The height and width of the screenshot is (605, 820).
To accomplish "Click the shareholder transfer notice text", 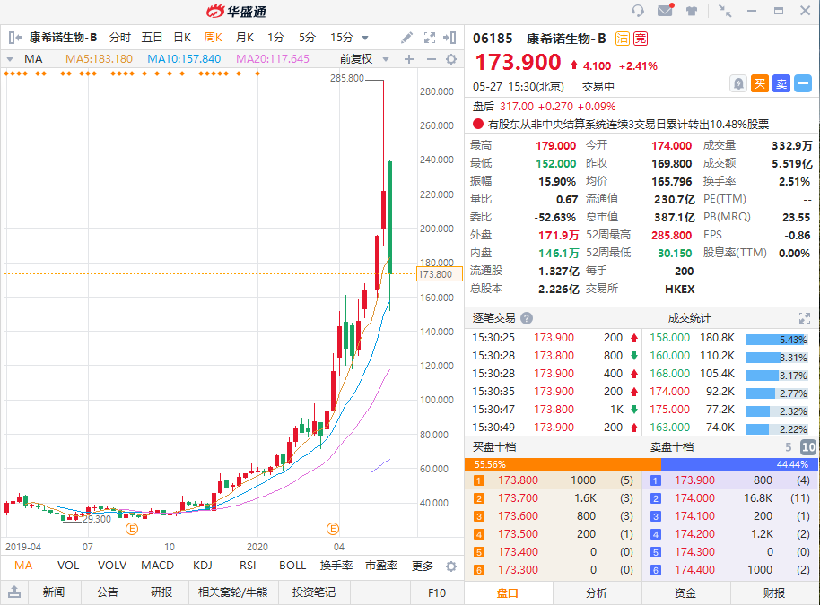I will point(628,125).
